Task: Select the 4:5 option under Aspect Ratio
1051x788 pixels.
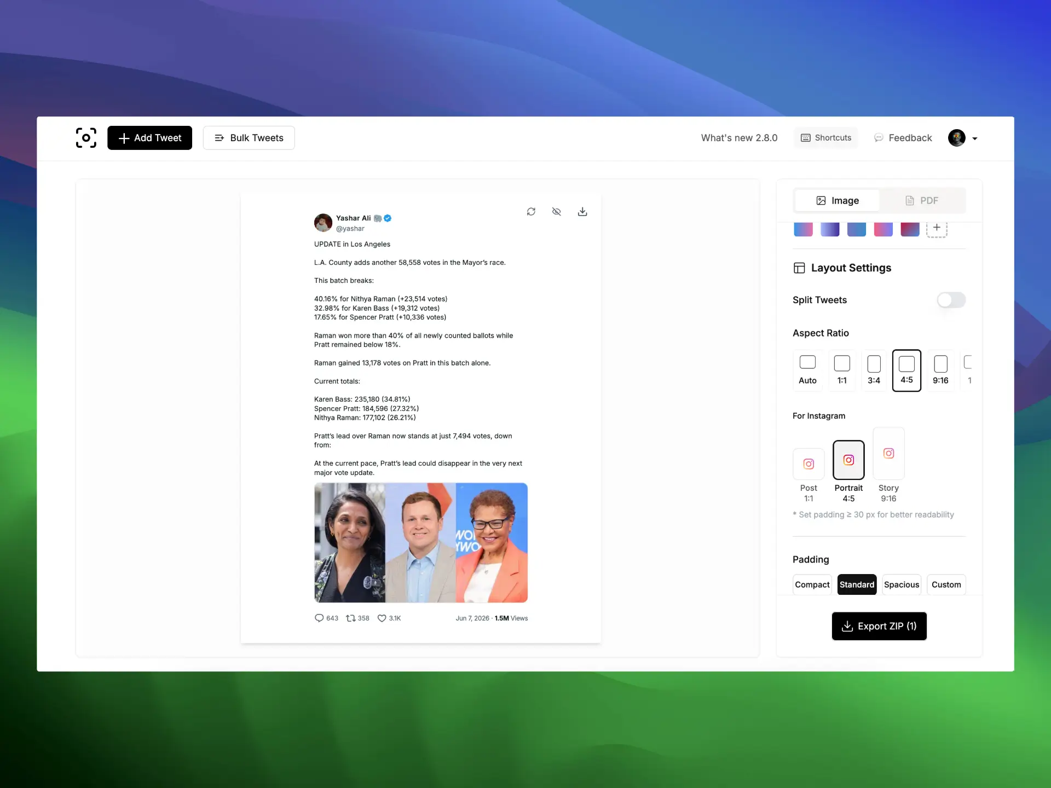Action: pyautogui.click(x=906, y=370)
